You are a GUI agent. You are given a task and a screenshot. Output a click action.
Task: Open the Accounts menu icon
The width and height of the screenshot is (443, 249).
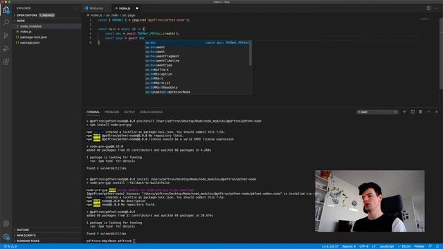(6, 223)
